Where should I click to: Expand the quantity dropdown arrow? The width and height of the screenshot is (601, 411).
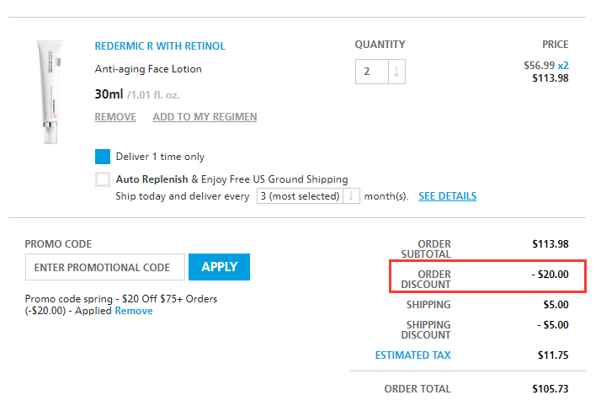(x=396, y=72)
